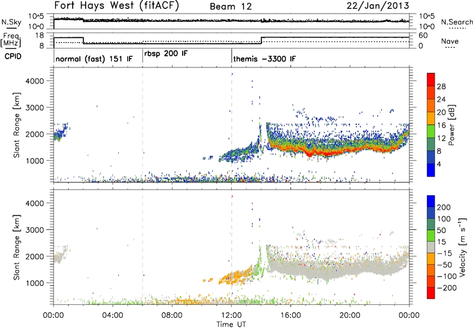Viewport: 473px width, 328px height.
Task: Click the 4000 tick of the velocity panel
Action: click(35, 203)
